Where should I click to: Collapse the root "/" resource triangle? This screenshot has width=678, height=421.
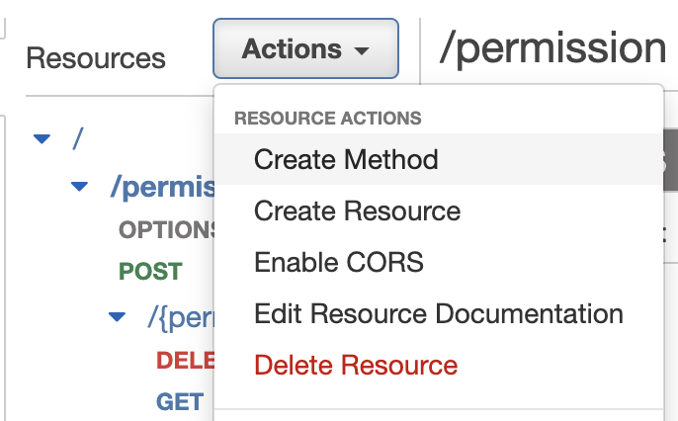(42, 139)
